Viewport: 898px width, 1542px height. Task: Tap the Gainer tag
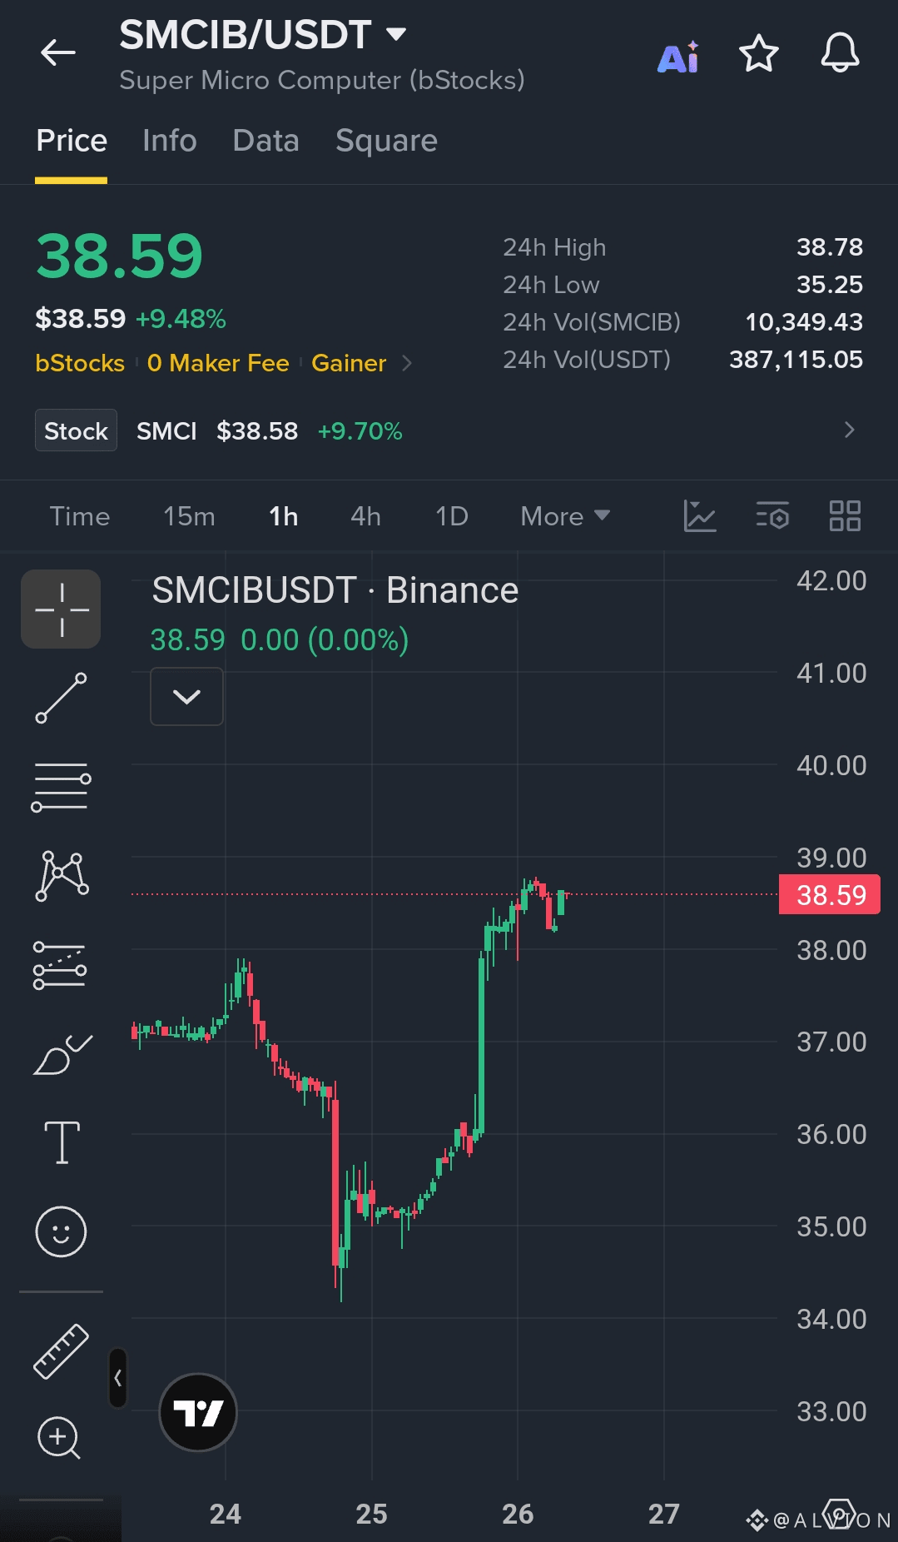(349, 363)
